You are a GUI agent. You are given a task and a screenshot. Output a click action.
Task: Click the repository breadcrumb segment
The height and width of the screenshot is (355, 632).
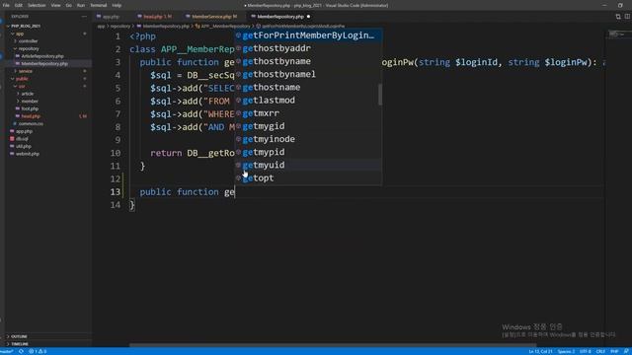[120, 27]
